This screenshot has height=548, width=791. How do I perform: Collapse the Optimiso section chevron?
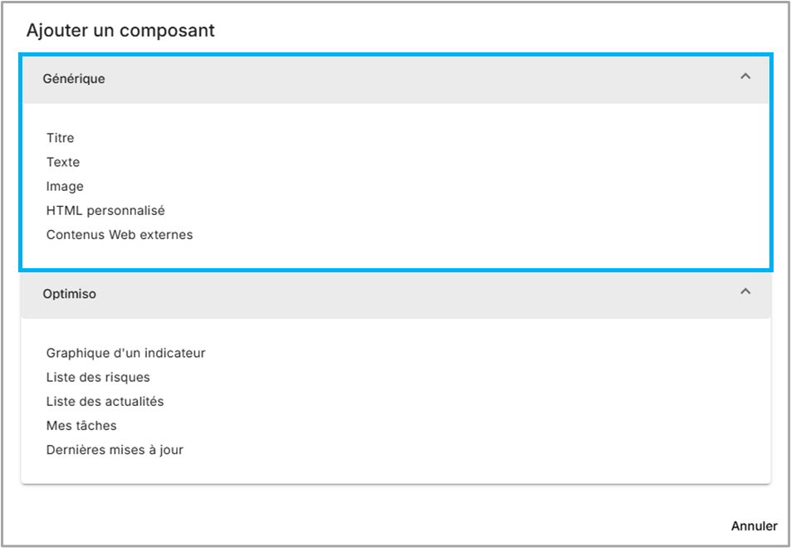(745, 292)
